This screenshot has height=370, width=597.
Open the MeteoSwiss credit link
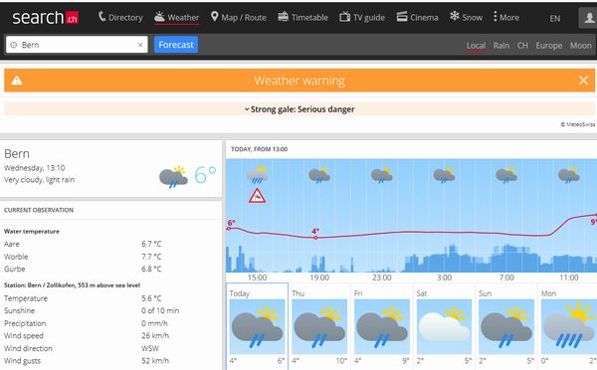pos(577,124)
